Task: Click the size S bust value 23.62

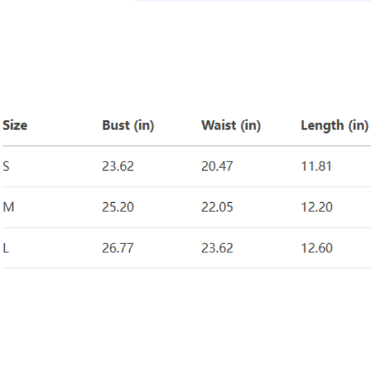Action: tap(117, 166)
